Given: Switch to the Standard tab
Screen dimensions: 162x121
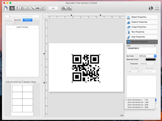Looking at the screenshot, I should pos(18,20).
